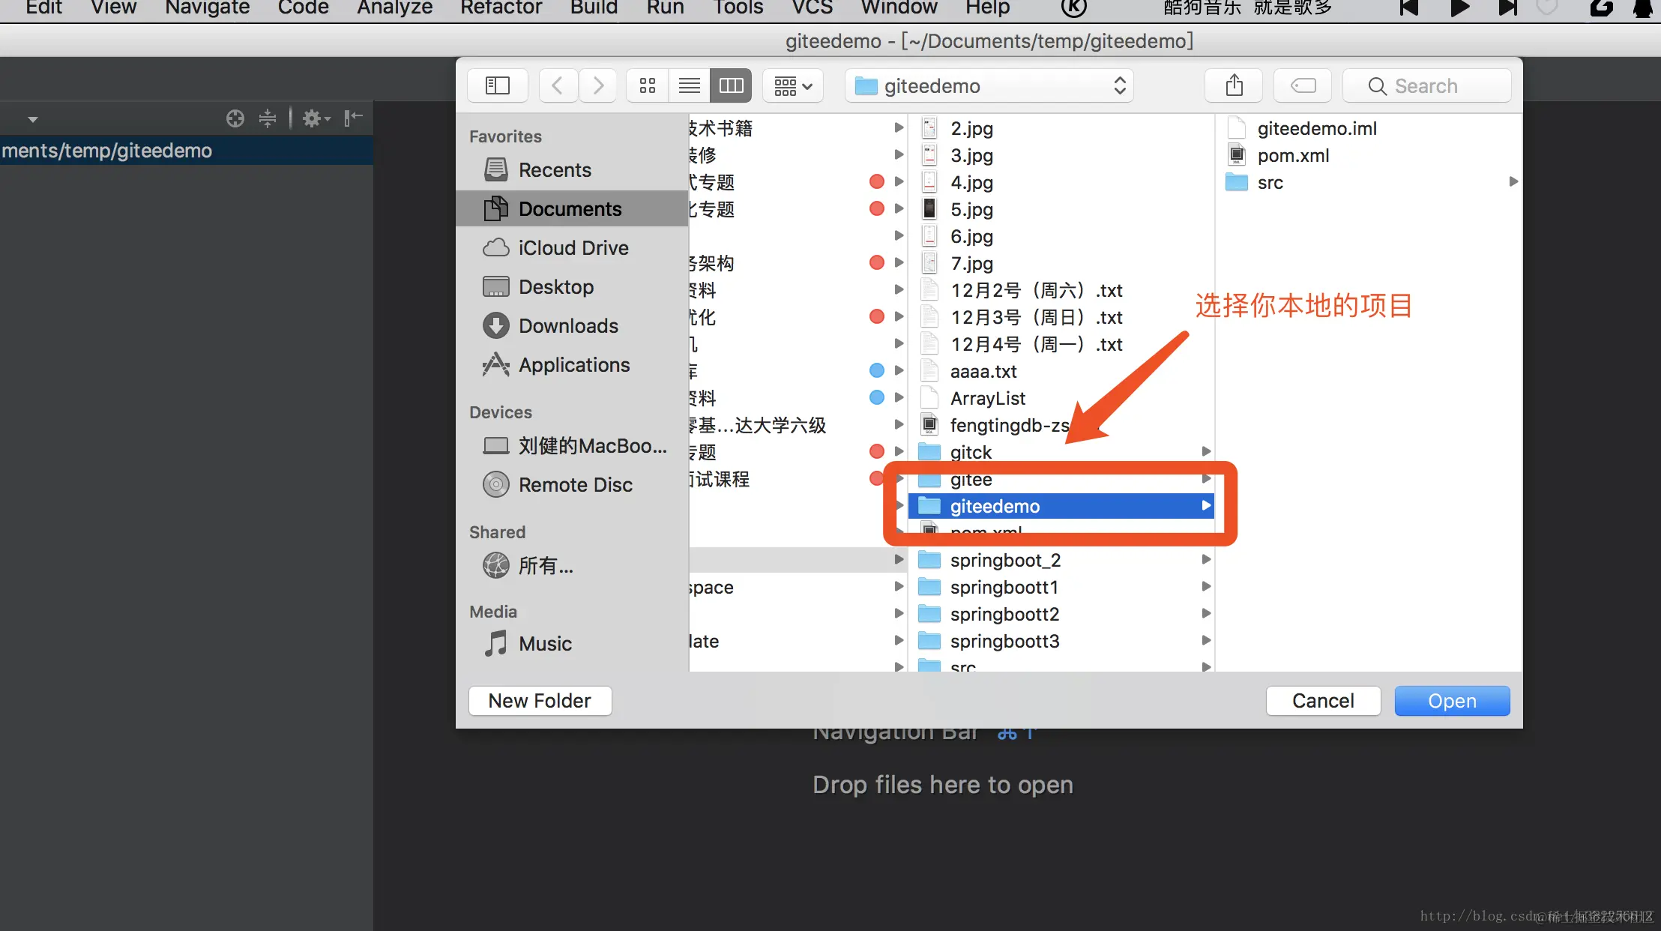This screenshot has width=1661, height=931.
Task: Open the VCS menu
Action: click(812, 7)
